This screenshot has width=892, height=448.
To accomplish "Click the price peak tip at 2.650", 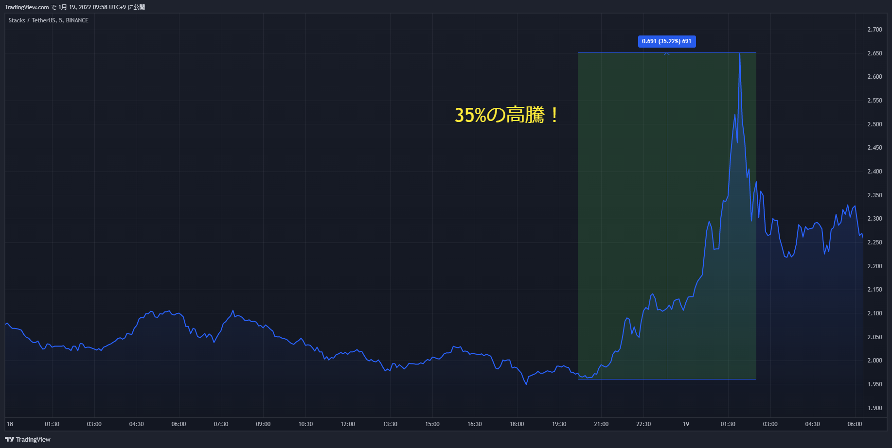I will click(x=740, y=53).
